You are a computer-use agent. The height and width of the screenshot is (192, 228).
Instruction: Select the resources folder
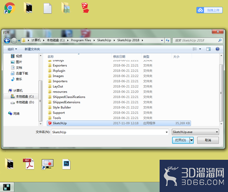119,92
